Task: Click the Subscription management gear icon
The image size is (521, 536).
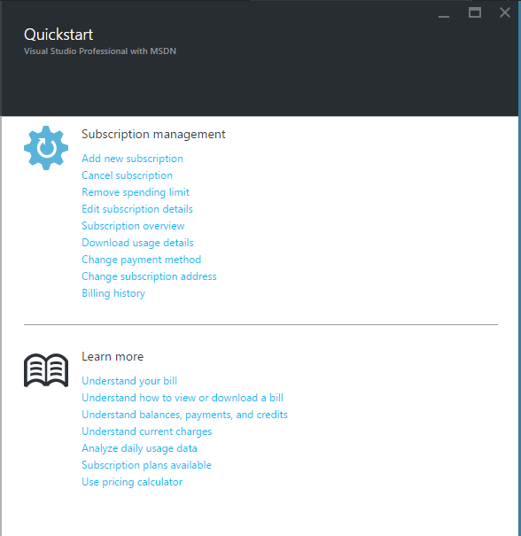Action: tap(46, 148)
